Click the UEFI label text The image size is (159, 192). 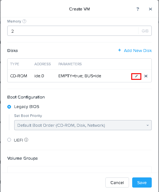tap(18, 140)
